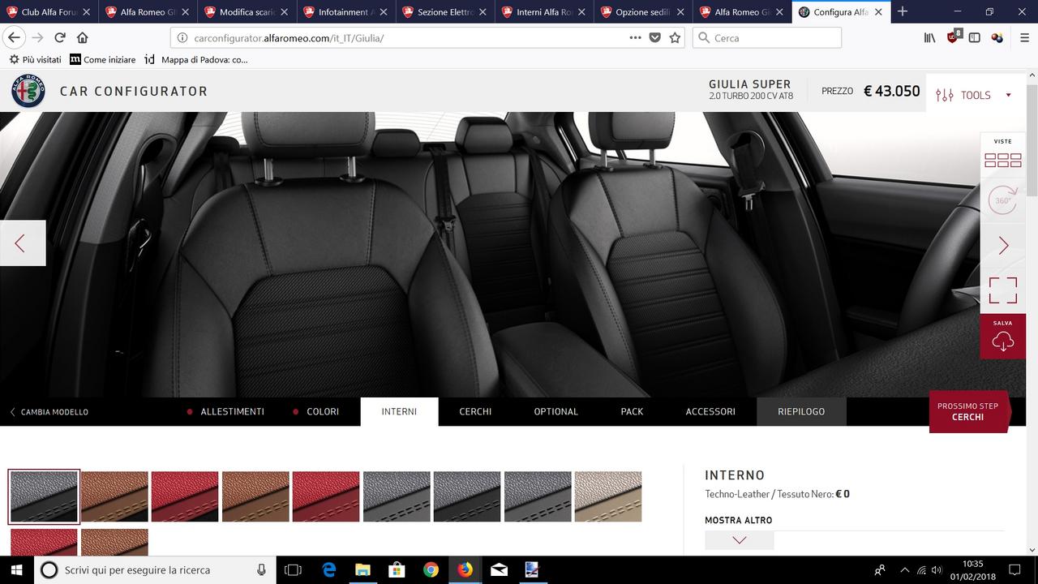The height and width of the screenshot is (584, 1038).
Task: Switch to the Cerchi tab
Action: tap(475, 411)
